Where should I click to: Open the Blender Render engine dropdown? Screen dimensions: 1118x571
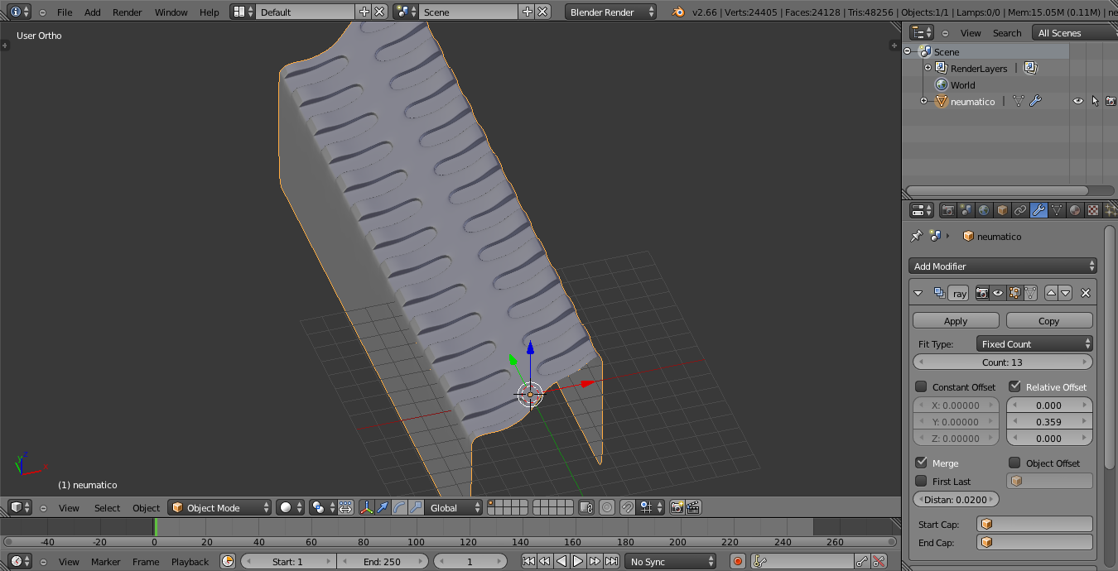[x=611, y=12]
